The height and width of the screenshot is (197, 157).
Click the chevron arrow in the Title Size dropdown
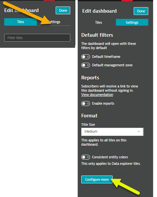coord(139,132)
